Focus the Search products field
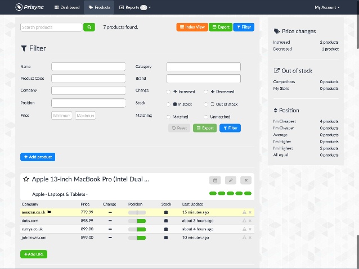The height and width of the screenshot is (269, 359). (51, 27)
